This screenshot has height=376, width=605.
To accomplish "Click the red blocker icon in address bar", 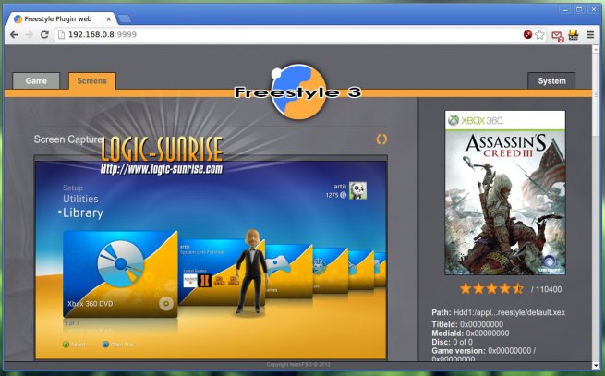I will pos(527,35).
